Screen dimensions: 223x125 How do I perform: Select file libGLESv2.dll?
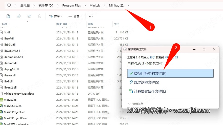(12, 51)
